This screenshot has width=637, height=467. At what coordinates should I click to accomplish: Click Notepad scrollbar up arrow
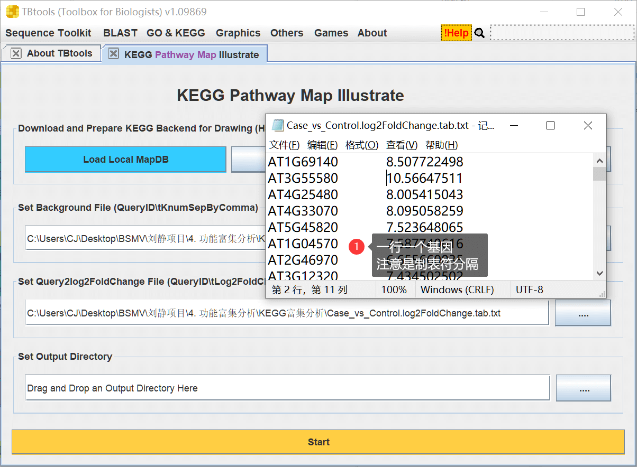tap(599, 161)
